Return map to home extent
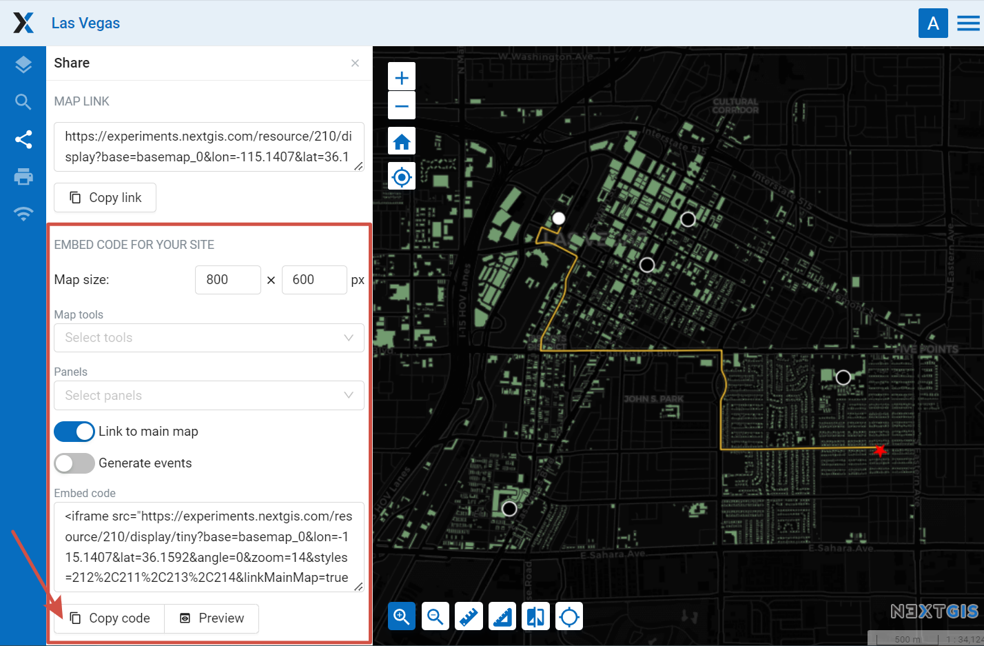The image size is (984, 646). tap(402, 142)
